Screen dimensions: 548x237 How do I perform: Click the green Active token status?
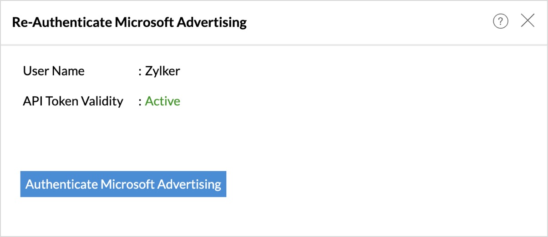point(162,101)
